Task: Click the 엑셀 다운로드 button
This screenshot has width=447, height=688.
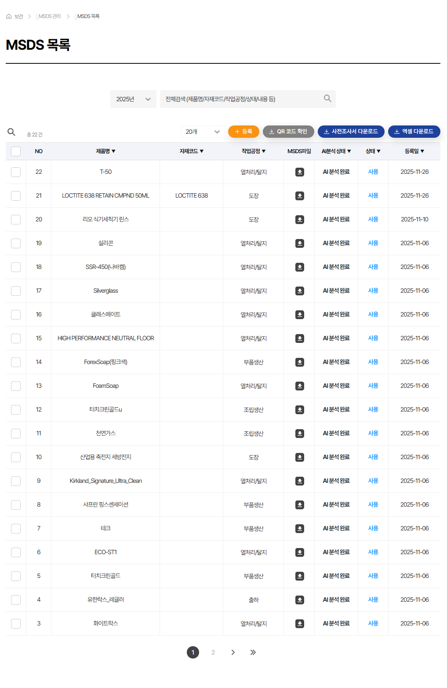Action: point(414,132)
